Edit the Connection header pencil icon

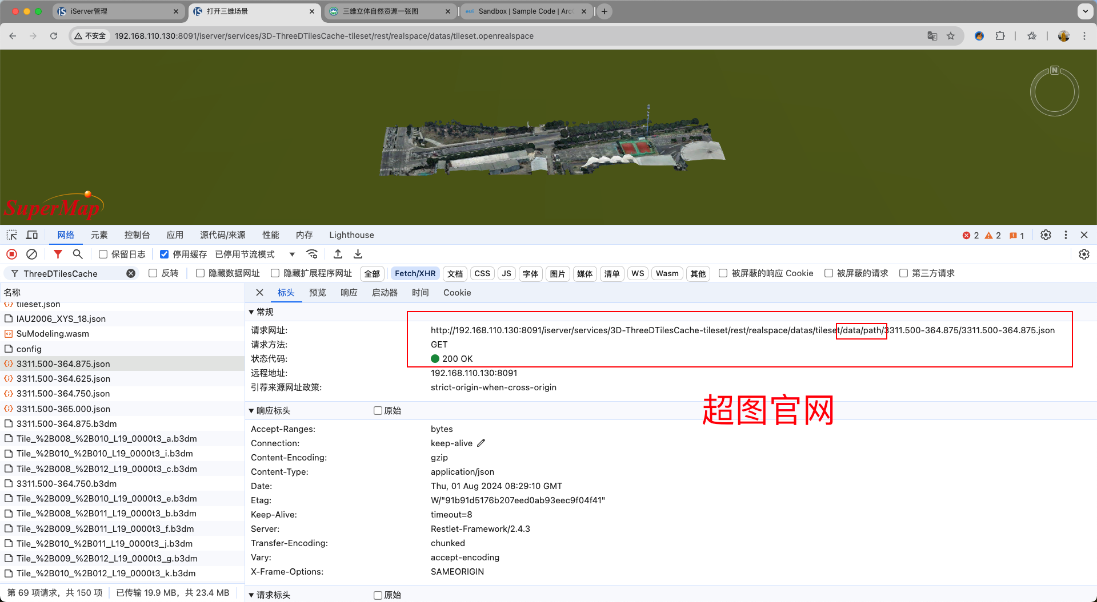click(481, 443)
